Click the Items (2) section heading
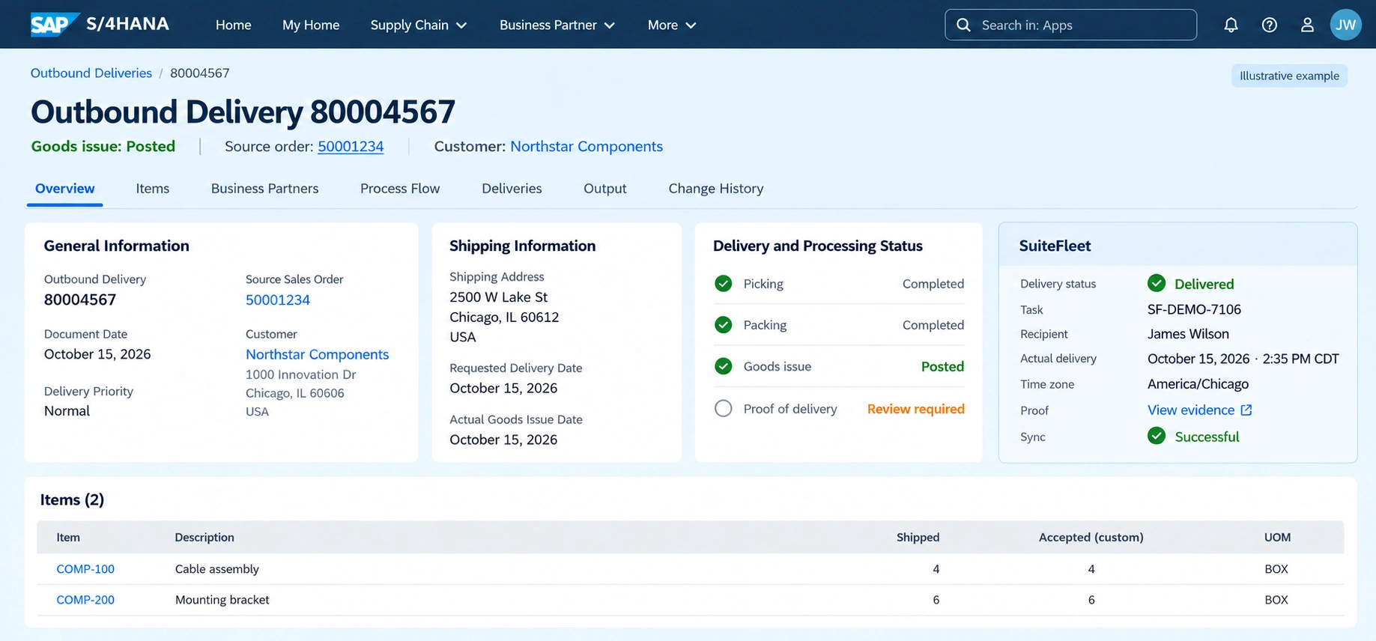The width and height of the screenshot is (1376, 641). [x=72, y=499]
